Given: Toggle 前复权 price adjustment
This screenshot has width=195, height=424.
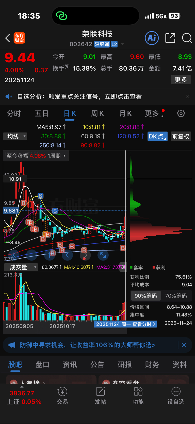Looking at the screenshot, I should (181, 136).
